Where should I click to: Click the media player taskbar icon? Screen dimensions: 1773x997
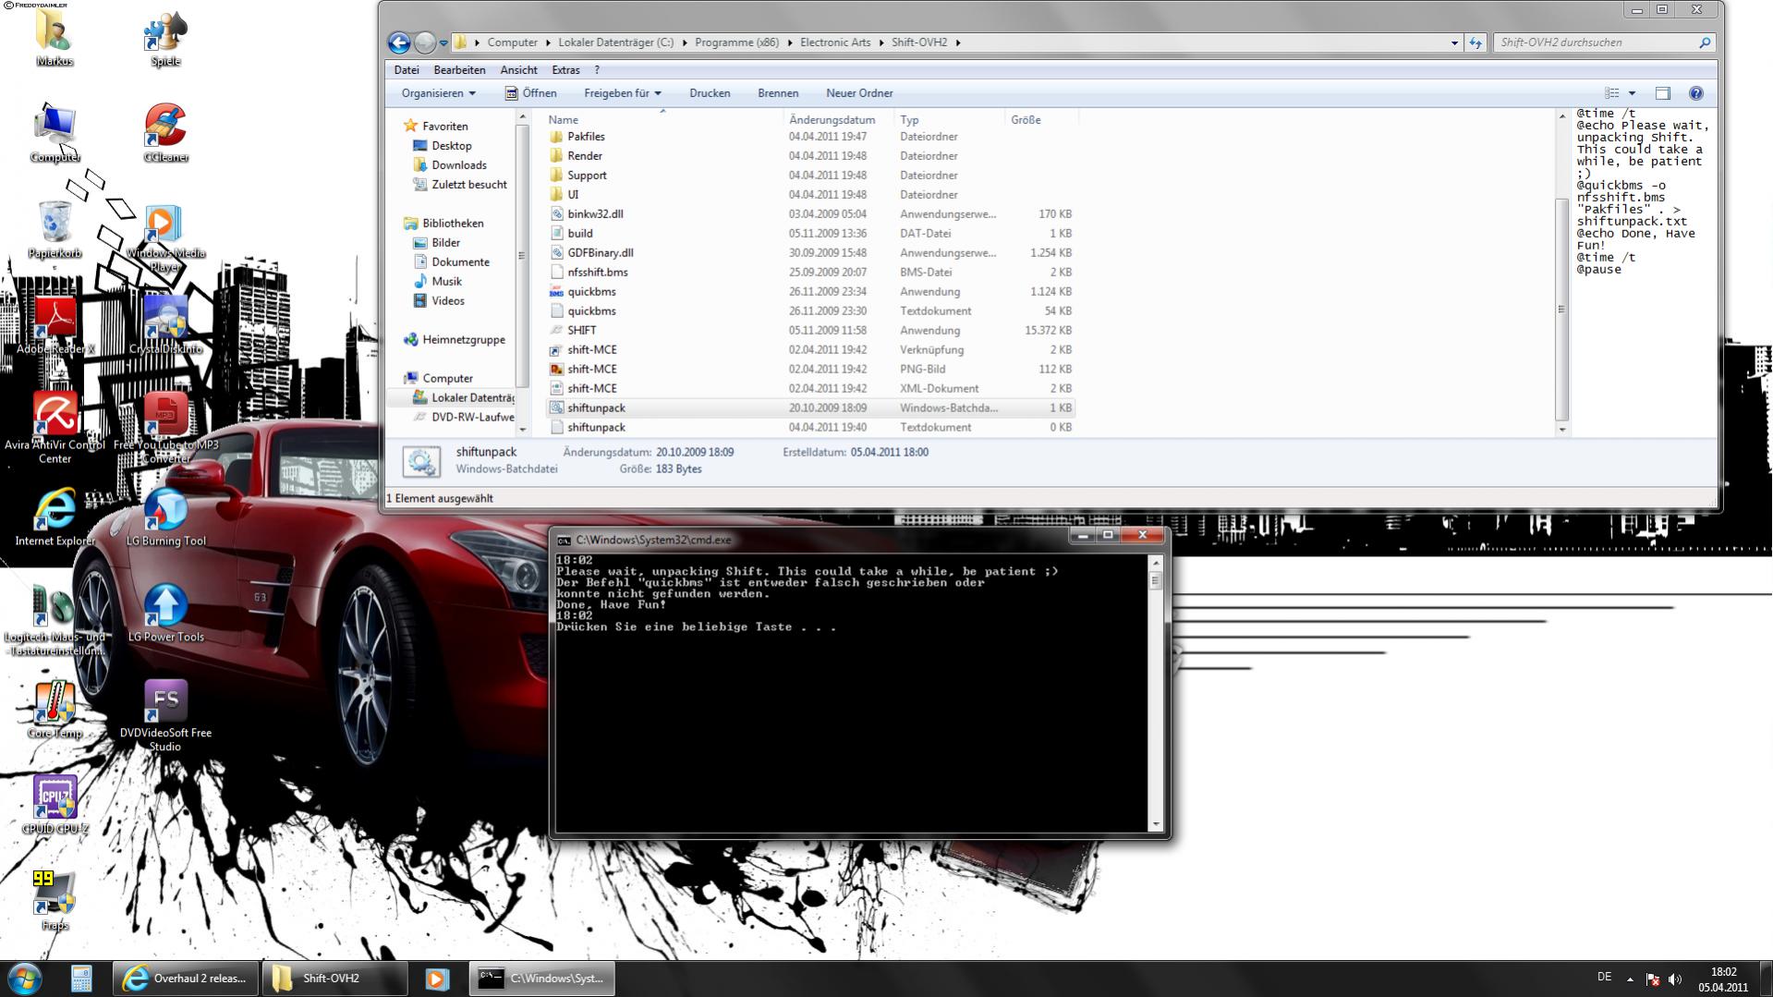(437, 979)
